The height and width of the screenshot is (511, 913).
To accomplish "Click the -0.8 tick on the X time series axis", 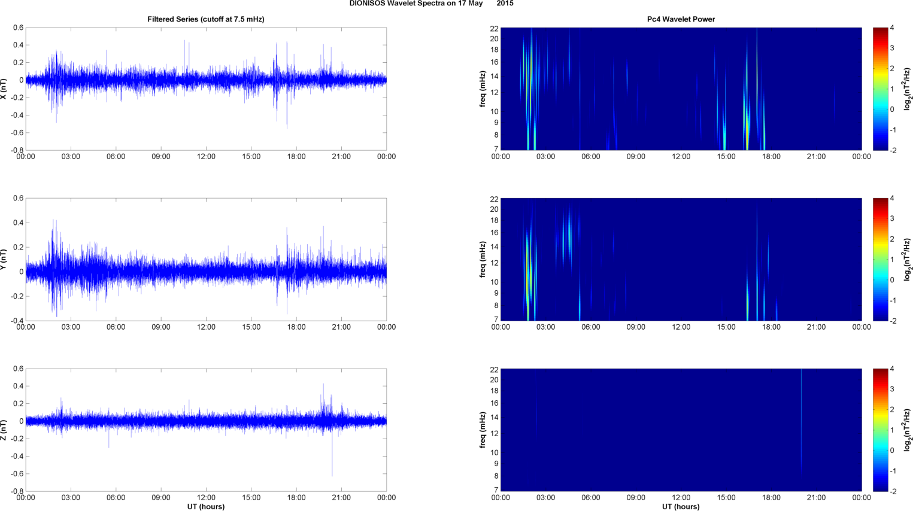I will tap(17, 150).
